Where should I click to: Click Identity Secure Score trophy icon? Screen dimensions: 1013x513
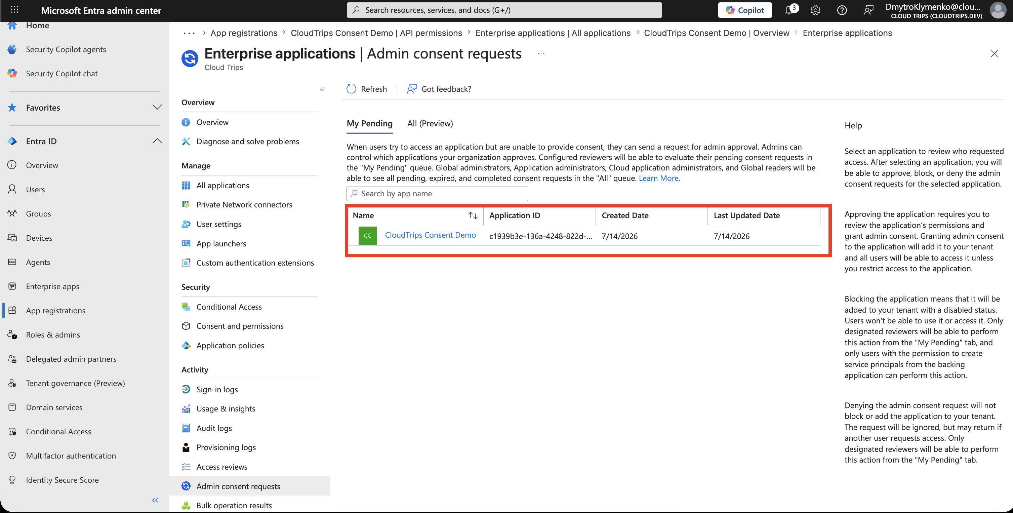point(12,480)
